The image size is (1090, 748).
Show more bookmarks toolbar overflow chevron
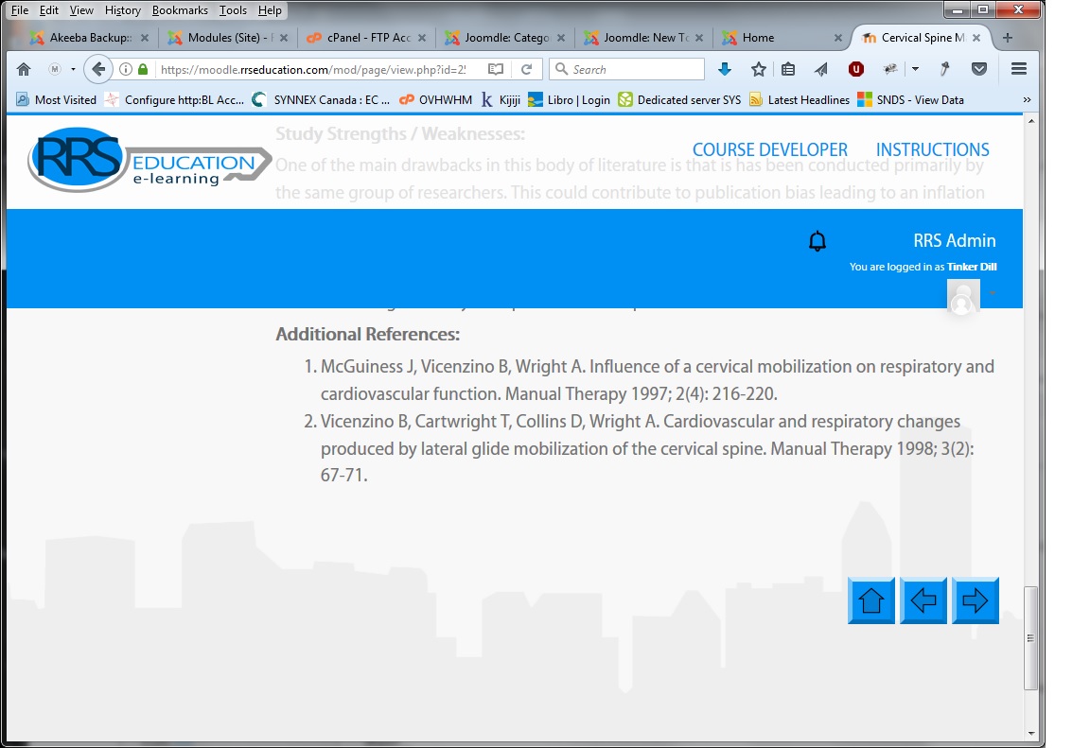tap(1027, 99)
